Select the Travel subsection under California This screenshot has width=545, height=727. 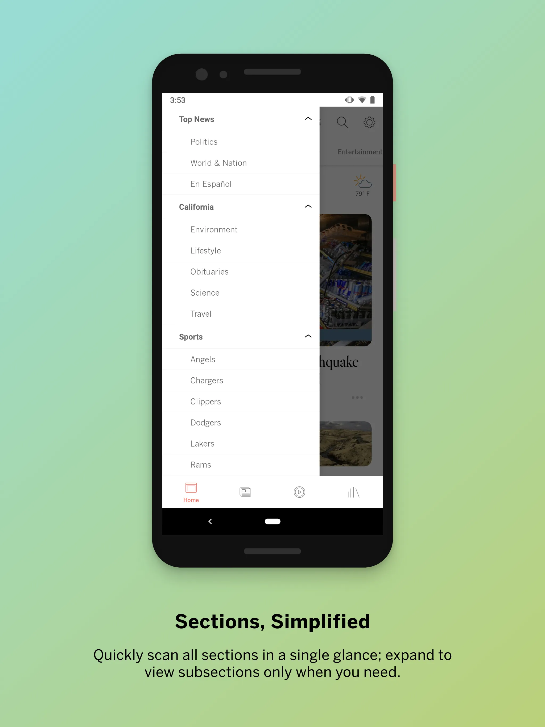coord(200,314)
